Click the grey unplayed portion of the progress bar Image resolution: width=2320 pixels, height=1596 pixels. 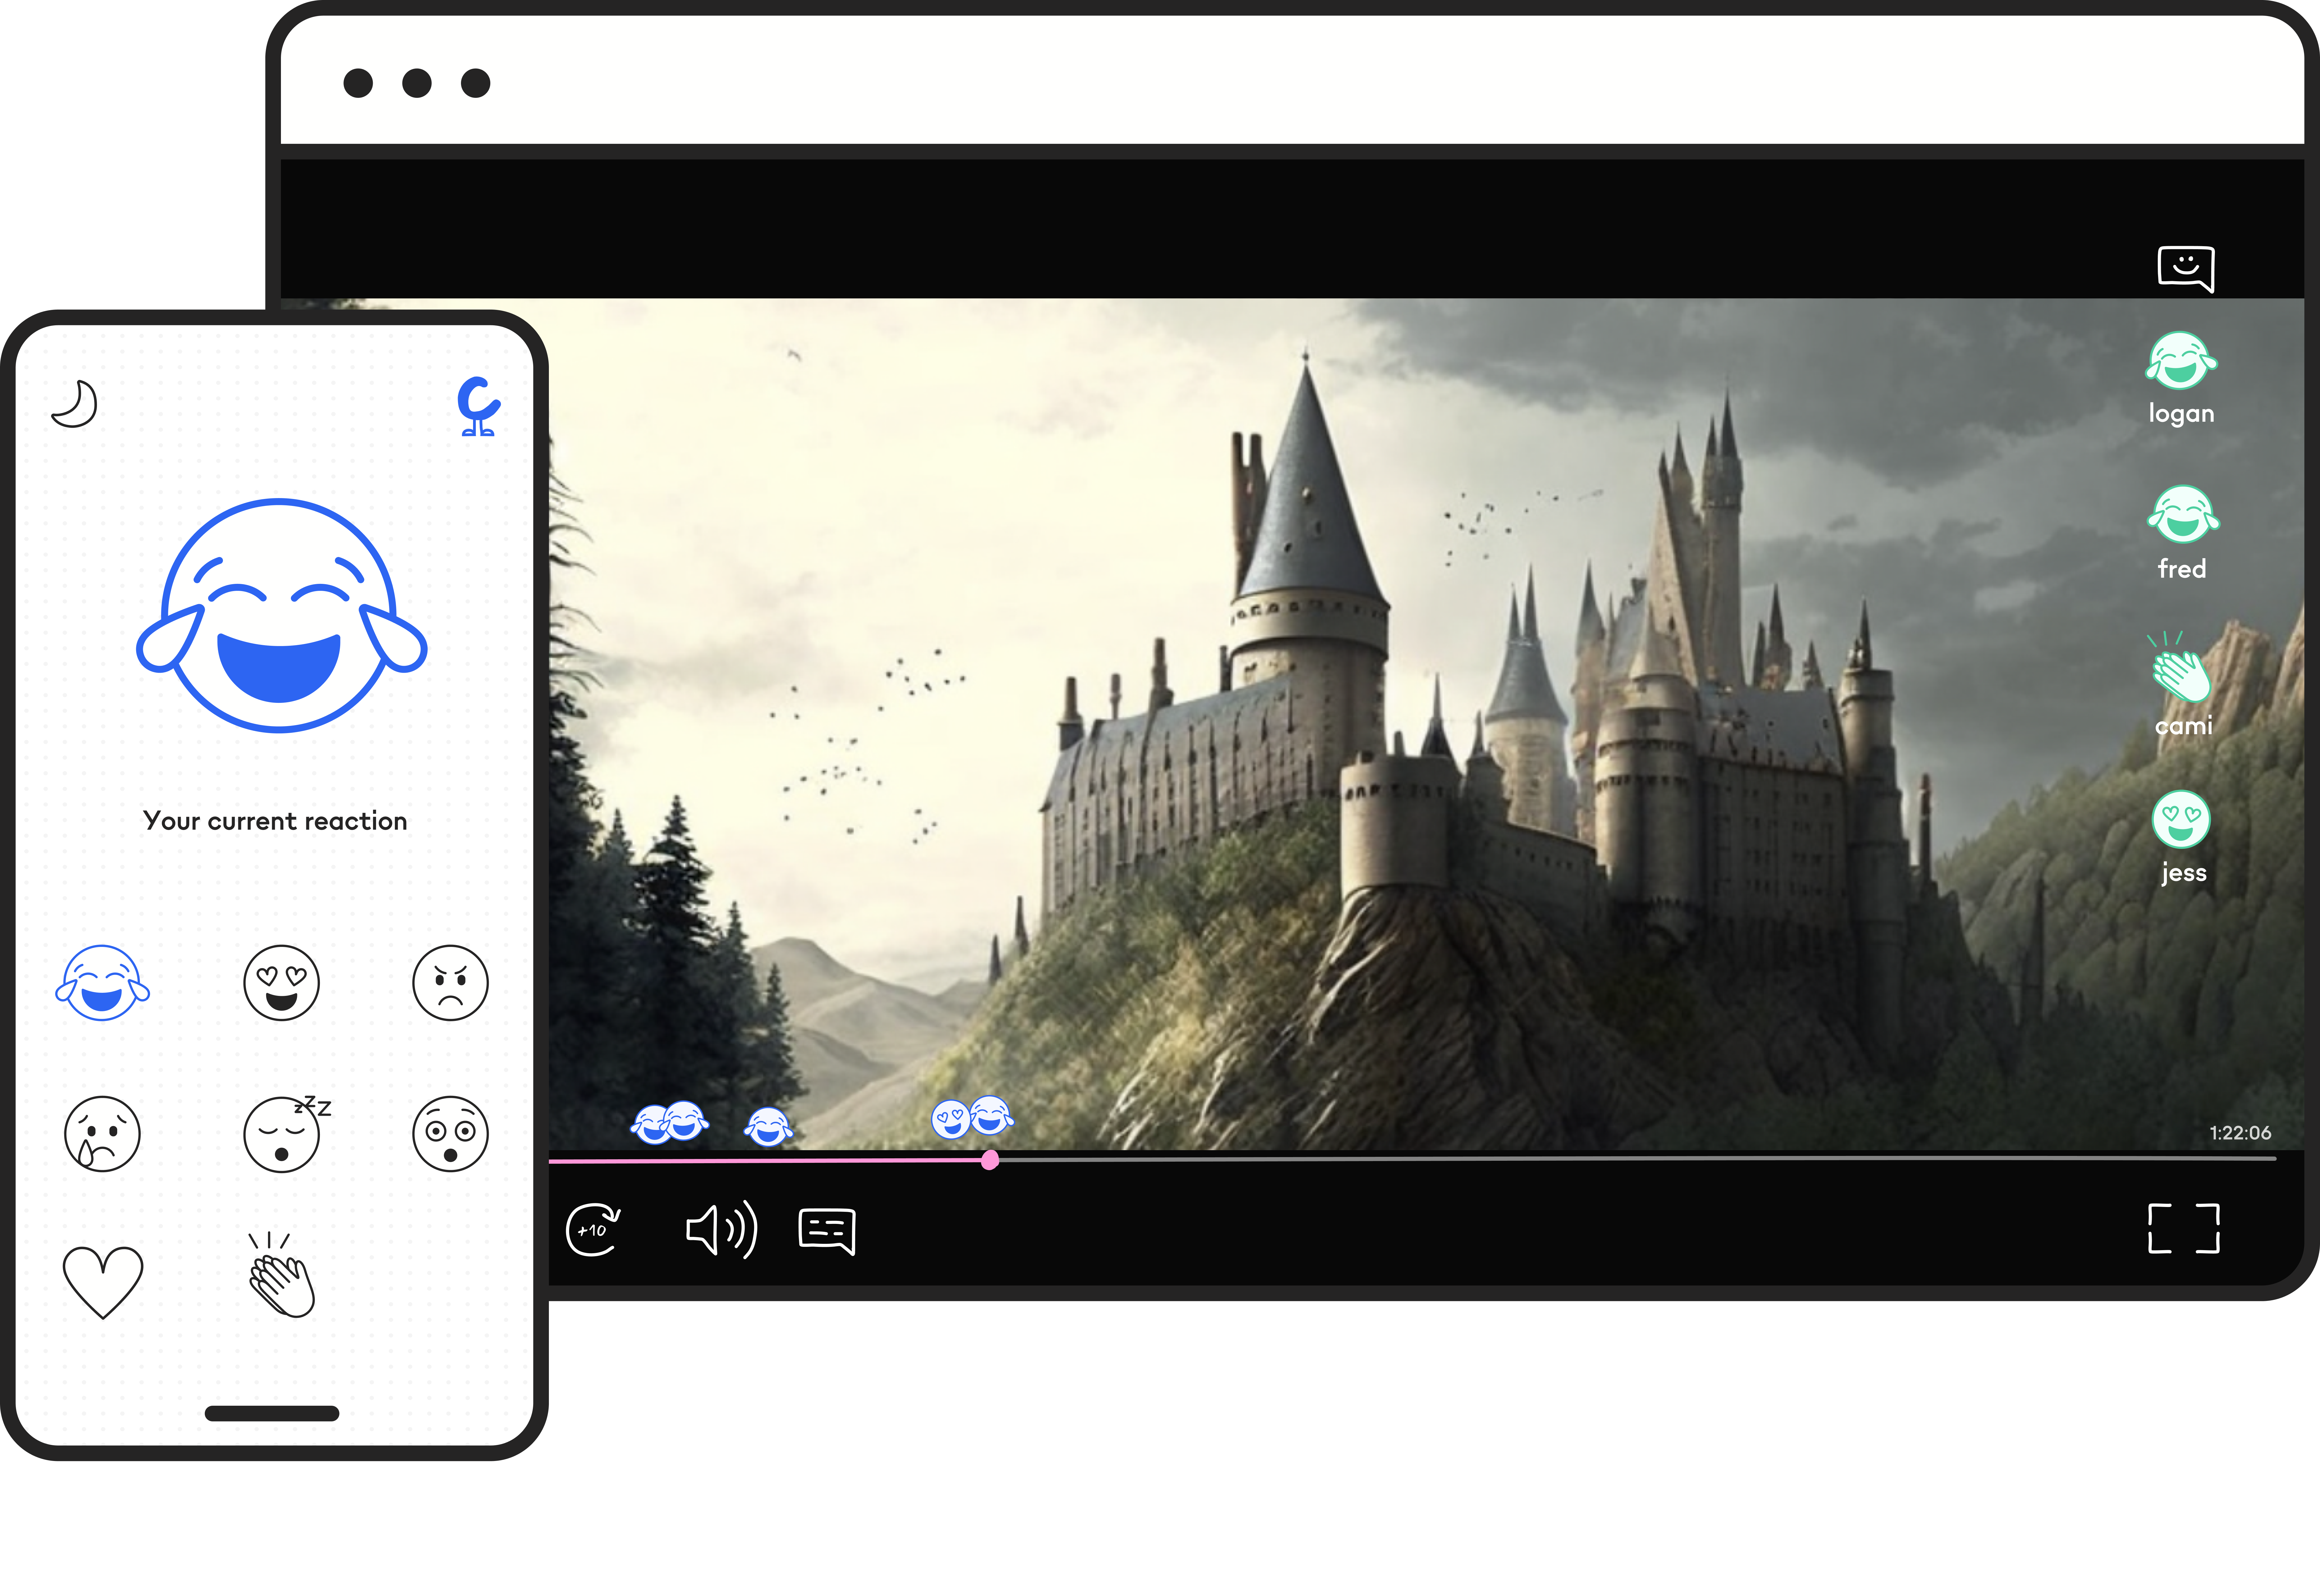[1638, 1159]
